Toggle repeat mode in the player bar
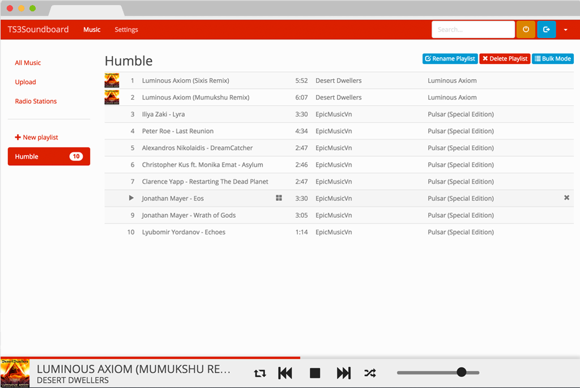The image size is (580, 388). pyautogui.click(x=259, y=373)
